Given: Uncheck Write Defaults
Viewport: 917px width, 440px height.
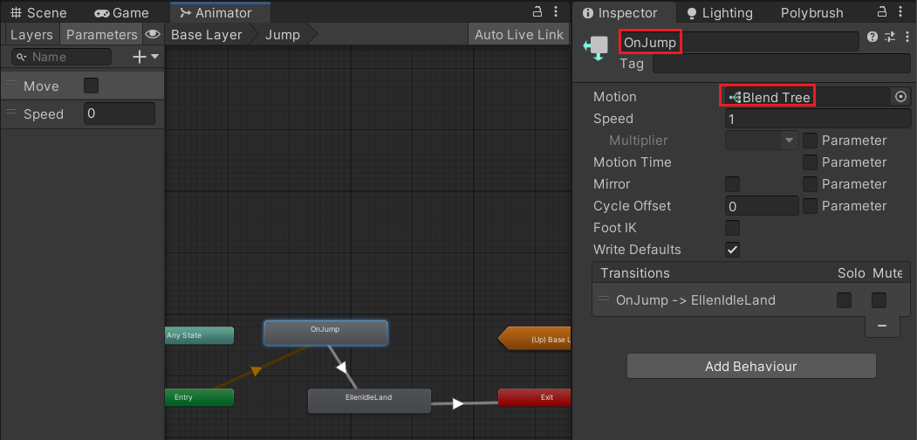Looking at the screenshot, I should (x=732, y=250).
